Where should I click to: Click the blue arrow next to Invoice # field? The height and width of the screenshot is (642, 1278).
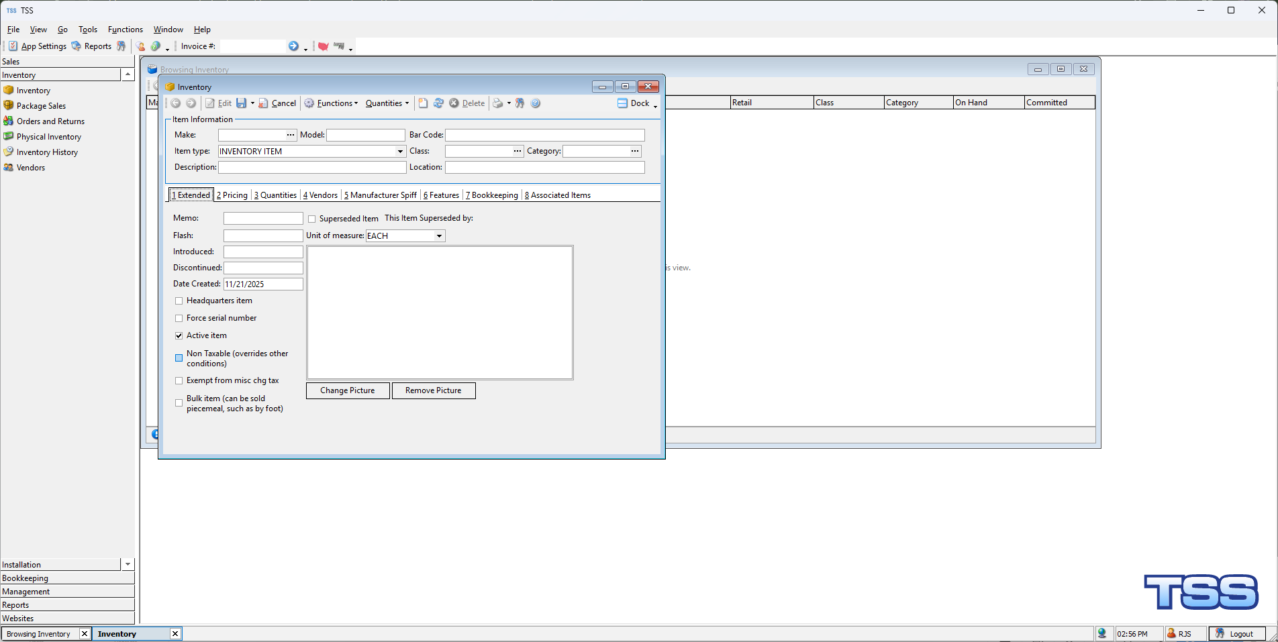coord(293,46)
